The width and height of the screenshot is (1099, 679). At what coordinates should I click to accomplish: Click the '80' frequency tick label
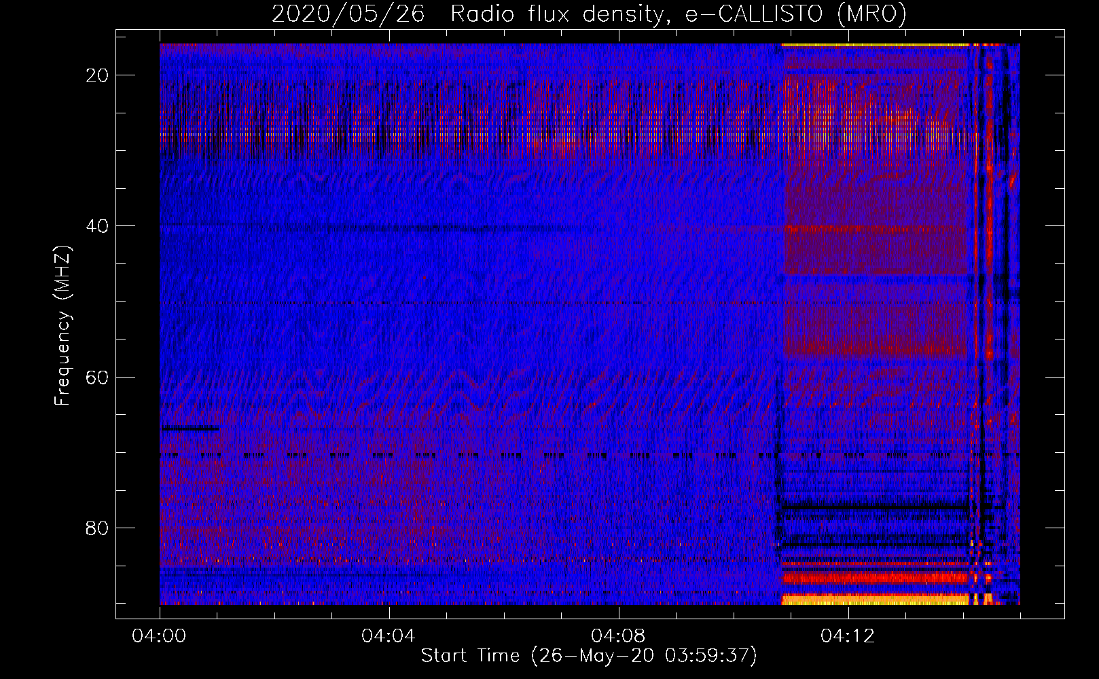(x=97, y=528)
